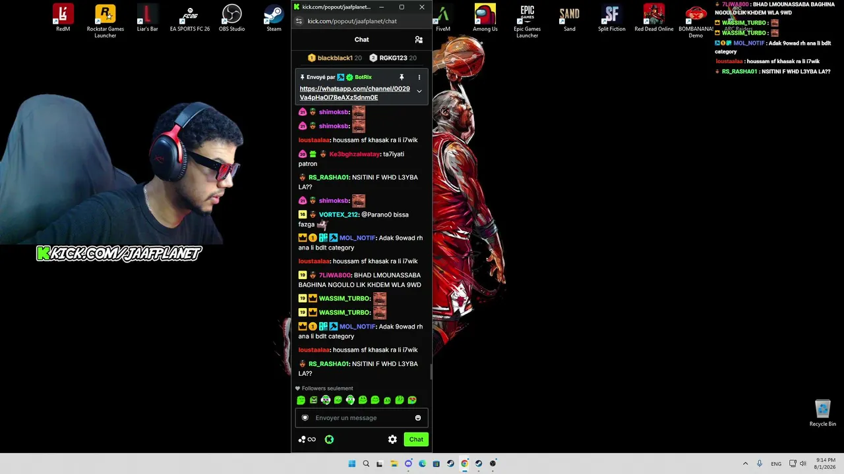Image resolution: width=844 pixels, height=474 pixels.
Task: Open 7LIWA800 username in chat
Action: [334, 275]
